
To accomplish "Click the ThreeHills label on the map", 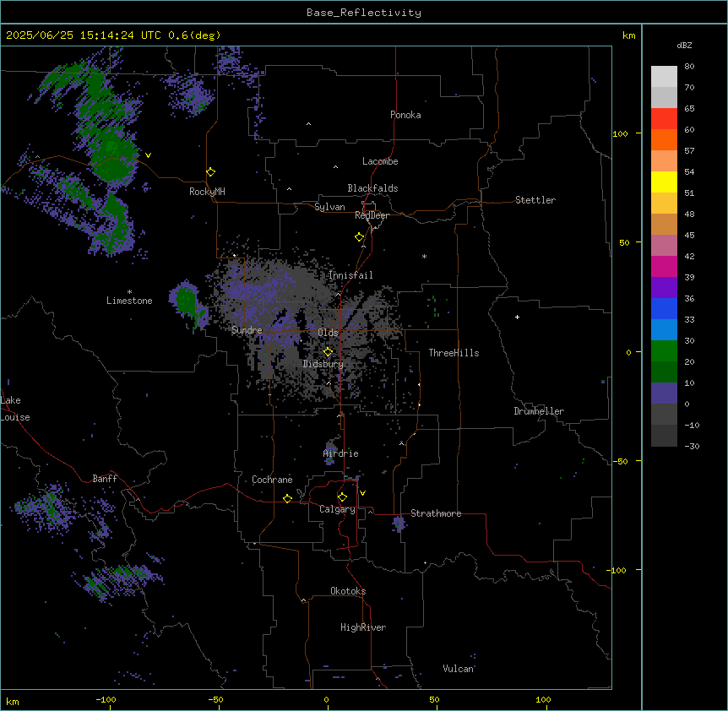I will point(454,353).
